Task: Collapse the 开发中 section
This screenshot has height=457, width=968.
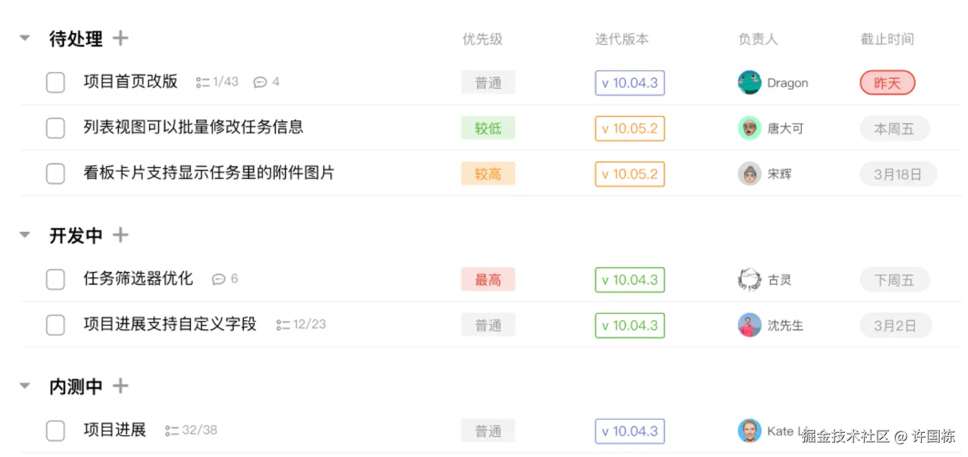Action: click(25, 235)
